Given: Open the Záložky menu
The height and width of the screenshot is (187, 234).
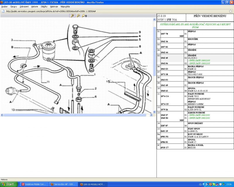Looking at the screenshot, I should [x=44, y=6].
